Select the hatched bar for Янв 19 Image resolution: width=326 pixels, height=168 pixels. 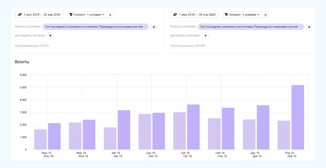[x=284, y=135]
